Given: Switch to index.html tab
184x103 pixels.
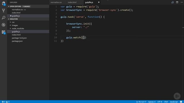Looking at the screenshot, I should point(72,2).
